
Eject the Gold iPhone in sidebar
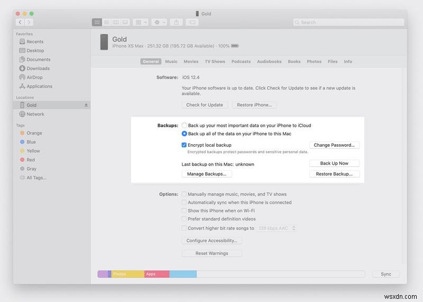point(86,105)
